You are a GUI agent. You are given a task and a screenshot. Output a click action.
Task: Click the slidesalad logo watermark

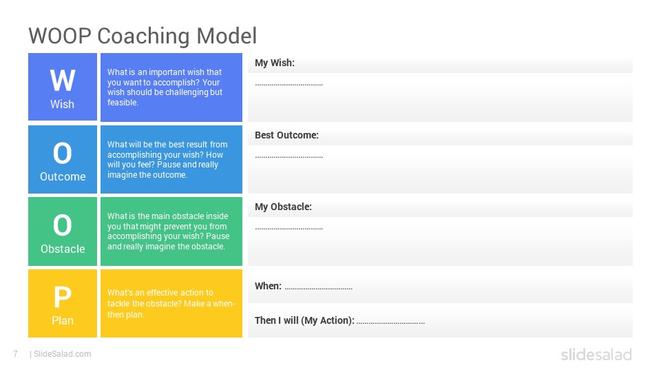596,354
